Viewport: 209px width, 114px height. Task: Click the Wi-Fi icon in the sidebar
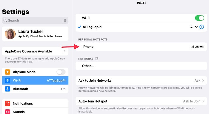click(x=7, y=81)
